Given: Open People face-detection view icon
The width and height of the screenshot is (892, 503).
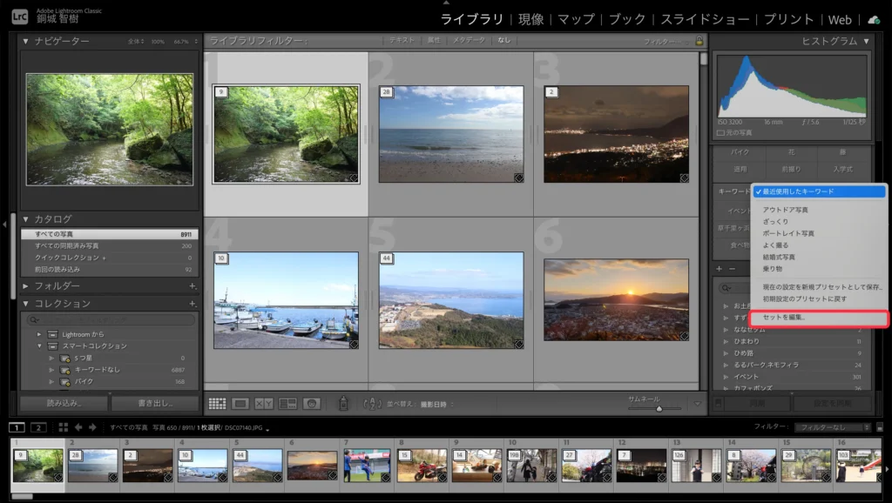Looking at the screenshot, I should [x=311, y=404].
